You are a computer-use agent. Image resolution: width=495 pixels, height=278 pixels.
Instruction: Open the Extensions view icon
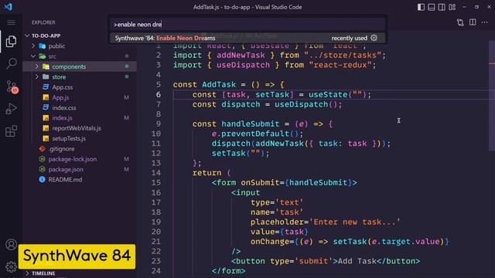pos(11,131)
